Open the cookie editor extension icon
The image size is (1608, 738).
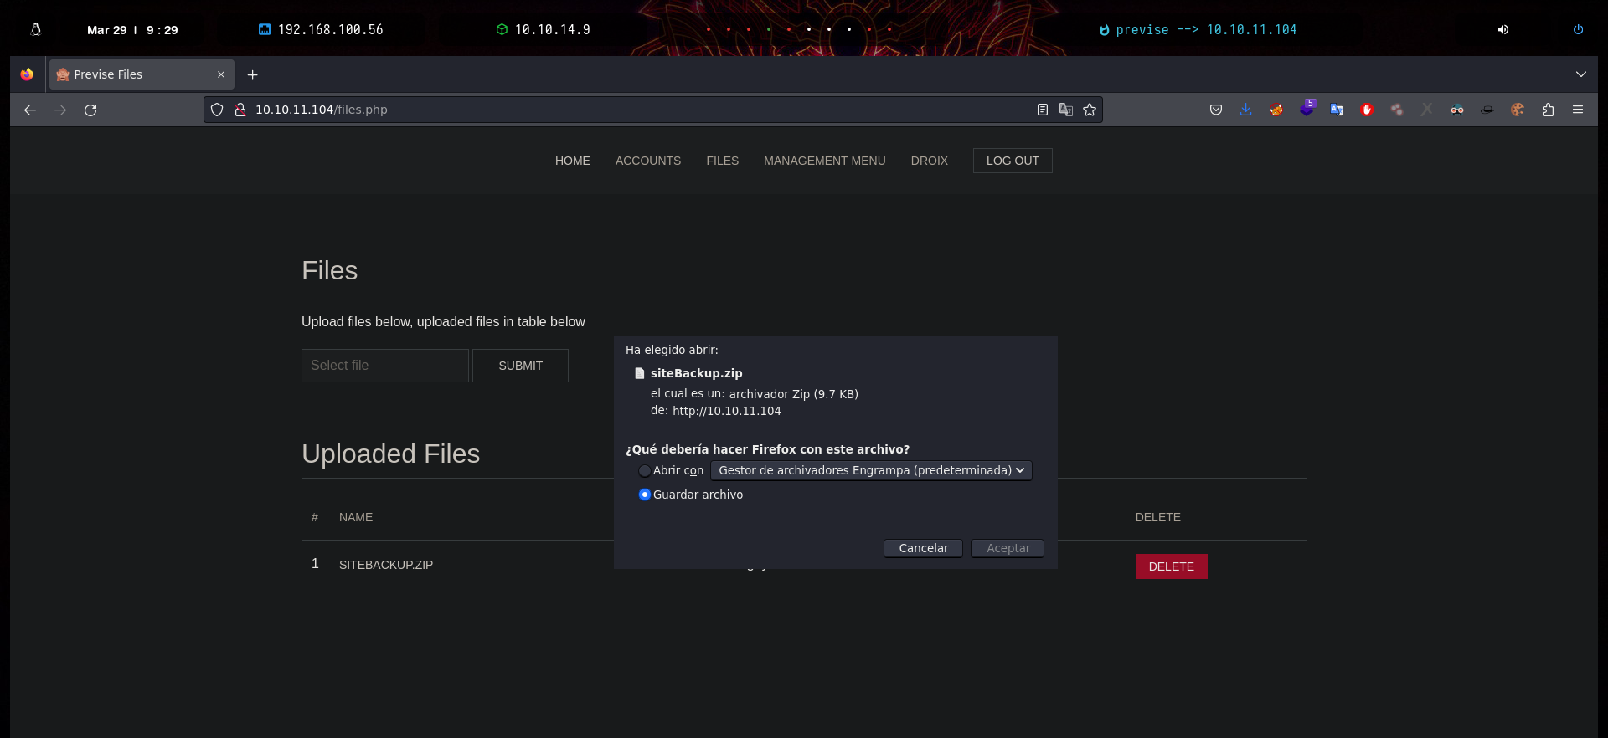[1517, 110]
